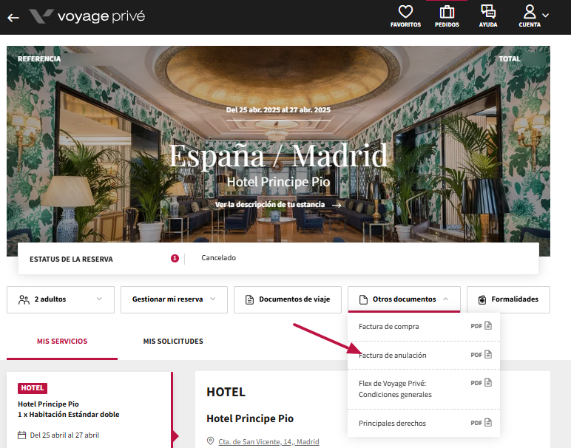Download Principales derechos PDF icon
The height and width of the screenshot is (448, 571).
point(488,423)
